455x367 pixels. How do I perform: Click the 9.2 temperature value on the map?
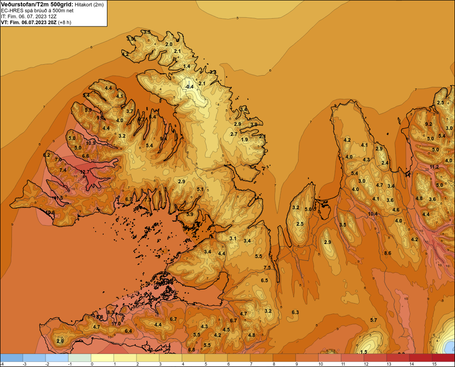pos(429,124)
